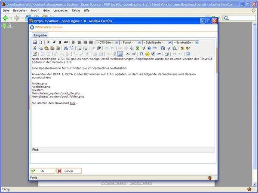Click the Find binoculars icon
The width and height of the screenshot is (258, 193).
tap(66, 48)
